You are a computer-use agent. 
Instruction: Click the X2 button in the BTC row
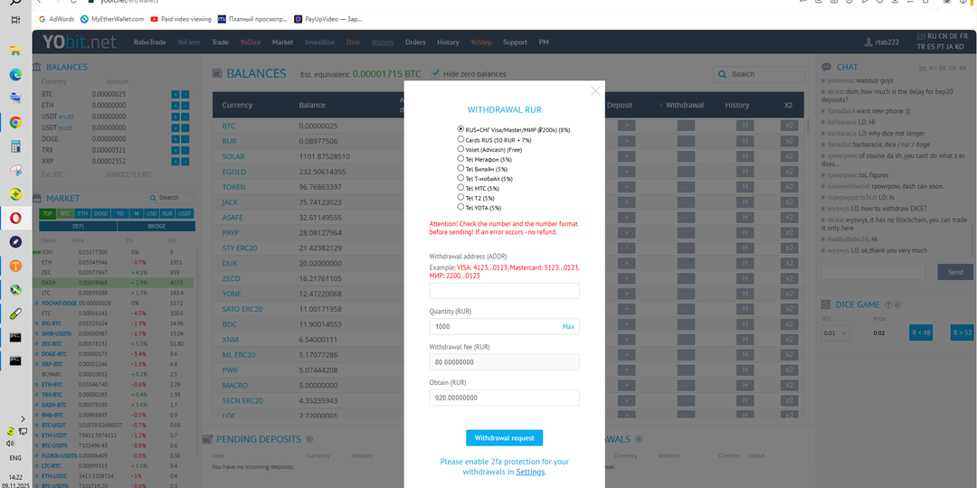pyautogui.click(x=789, y=126)
